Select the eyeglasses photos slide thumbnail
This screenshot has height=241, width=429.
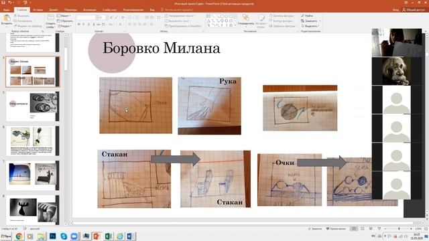tap(32, 106)
